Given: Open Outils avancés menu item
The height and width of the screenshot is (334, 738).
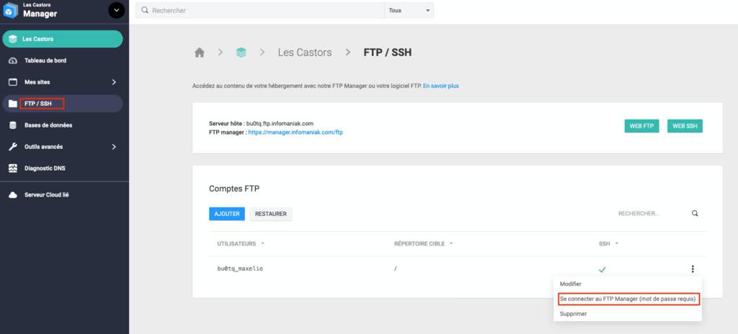Looking at the screenshot, I should [x=63, y=147].
